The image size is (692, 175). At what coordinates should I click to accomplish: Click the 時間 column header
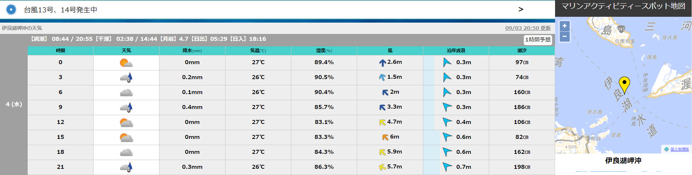click(60, 51)
